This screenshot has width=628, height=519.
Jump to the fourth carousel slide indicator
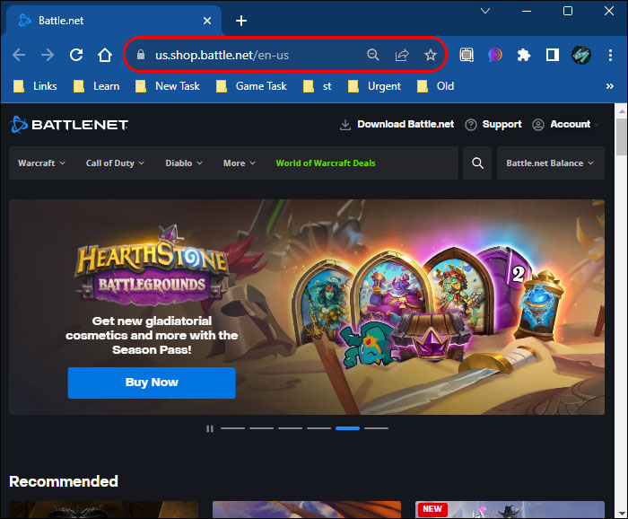point(318,428)
